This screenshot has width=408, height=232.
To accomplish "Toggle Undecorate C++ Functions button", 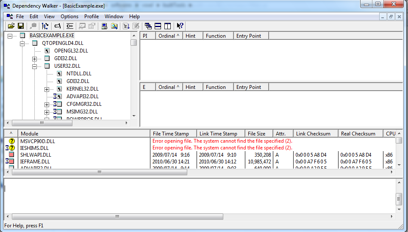I will click(70, 26).
